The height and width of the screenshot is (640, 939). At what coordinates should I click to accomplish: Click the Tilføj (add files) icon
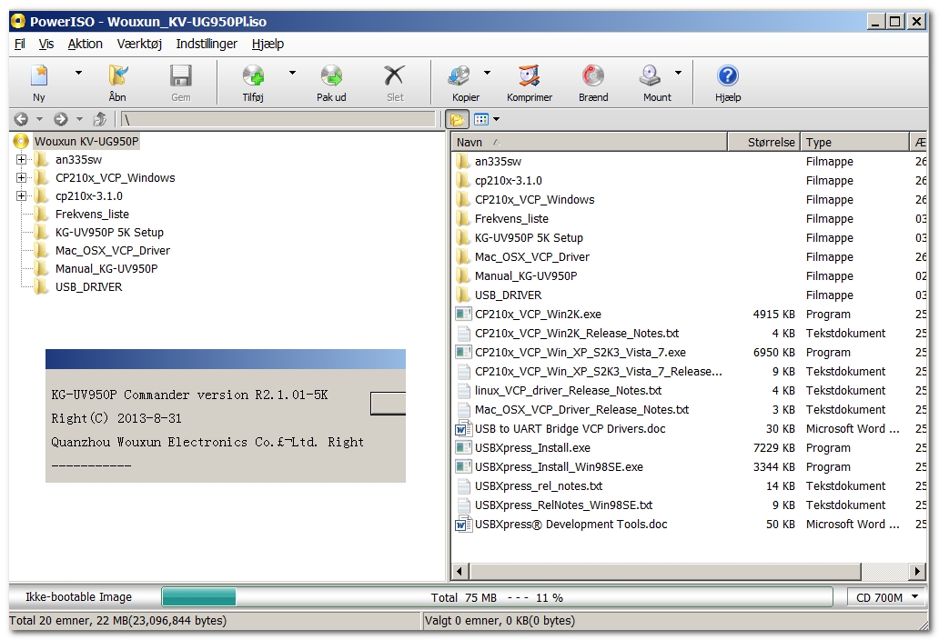click(x=253, y=76)
